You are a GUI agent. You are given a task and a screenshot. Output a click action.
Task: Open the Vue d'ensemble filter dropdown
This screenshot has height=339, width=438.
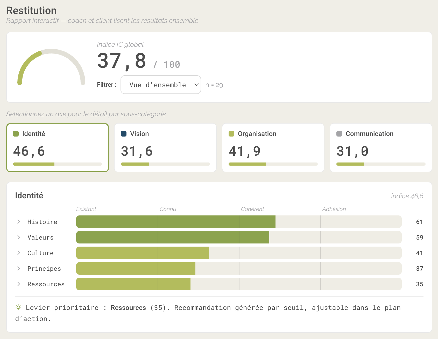pos(161,85)
